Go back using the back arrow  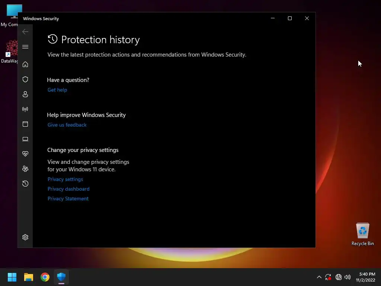point(25,32)
